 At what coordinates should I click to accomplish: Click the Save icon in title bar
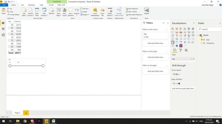pyautogui.click(x=6, y=2)
